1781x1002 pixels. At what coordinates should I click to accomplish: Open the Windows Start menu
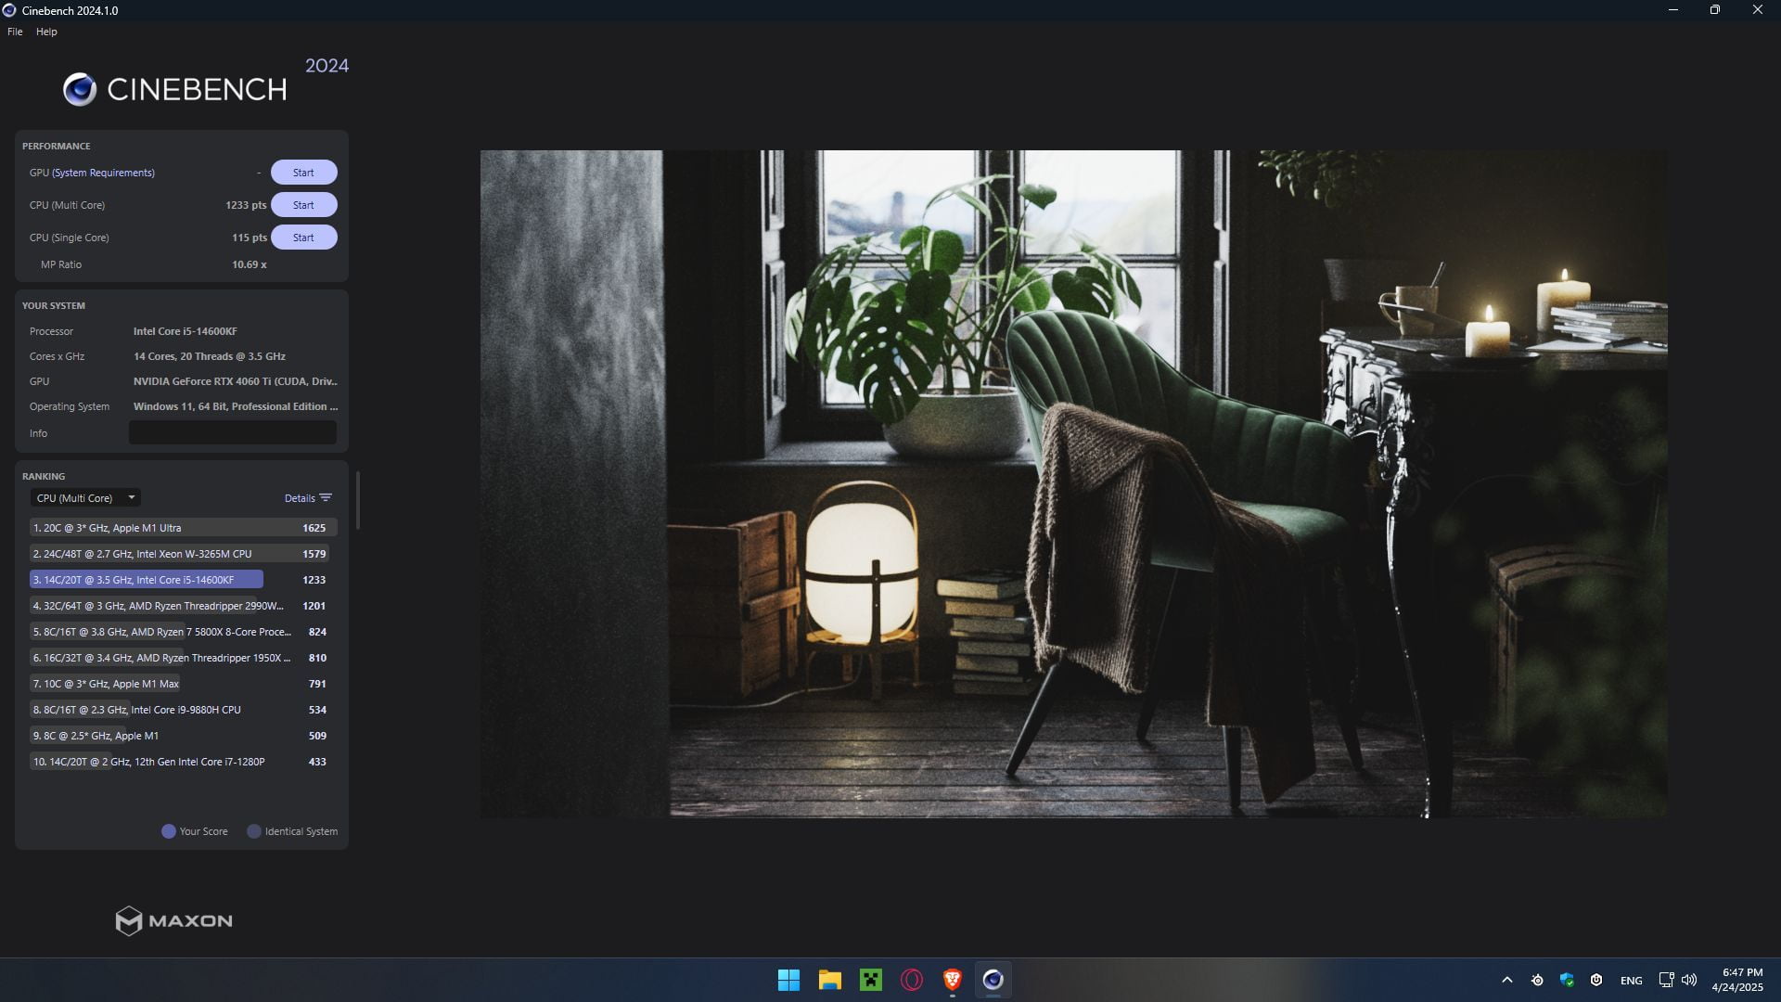pos(788,980)
